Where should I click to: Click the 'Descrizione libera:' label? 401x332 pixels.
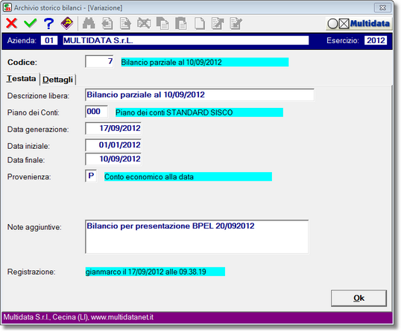38,96
